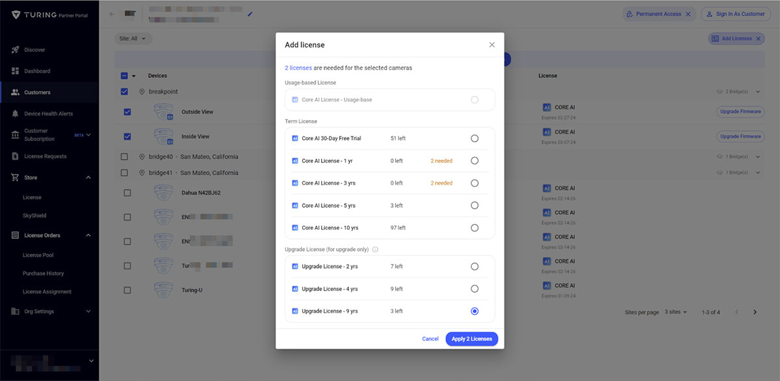Viewport: 780px width, 381px height.
Task: Click the AI icon for Core AI 30-Day Free Trial
Action: point(295,138)
